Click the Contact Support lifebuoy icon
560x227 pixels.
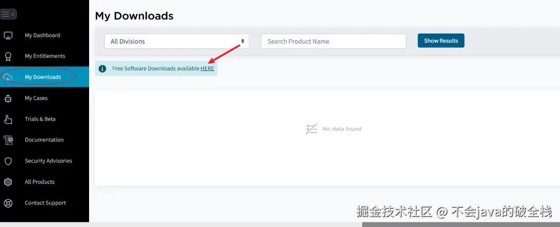(x=8, y=203)
